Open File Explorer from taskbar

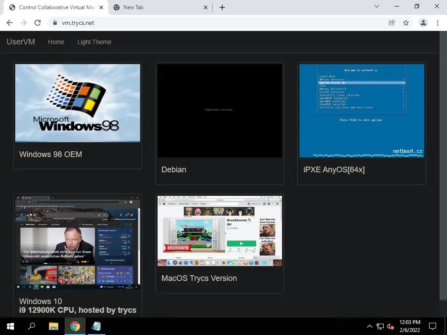tap(53, 326)
